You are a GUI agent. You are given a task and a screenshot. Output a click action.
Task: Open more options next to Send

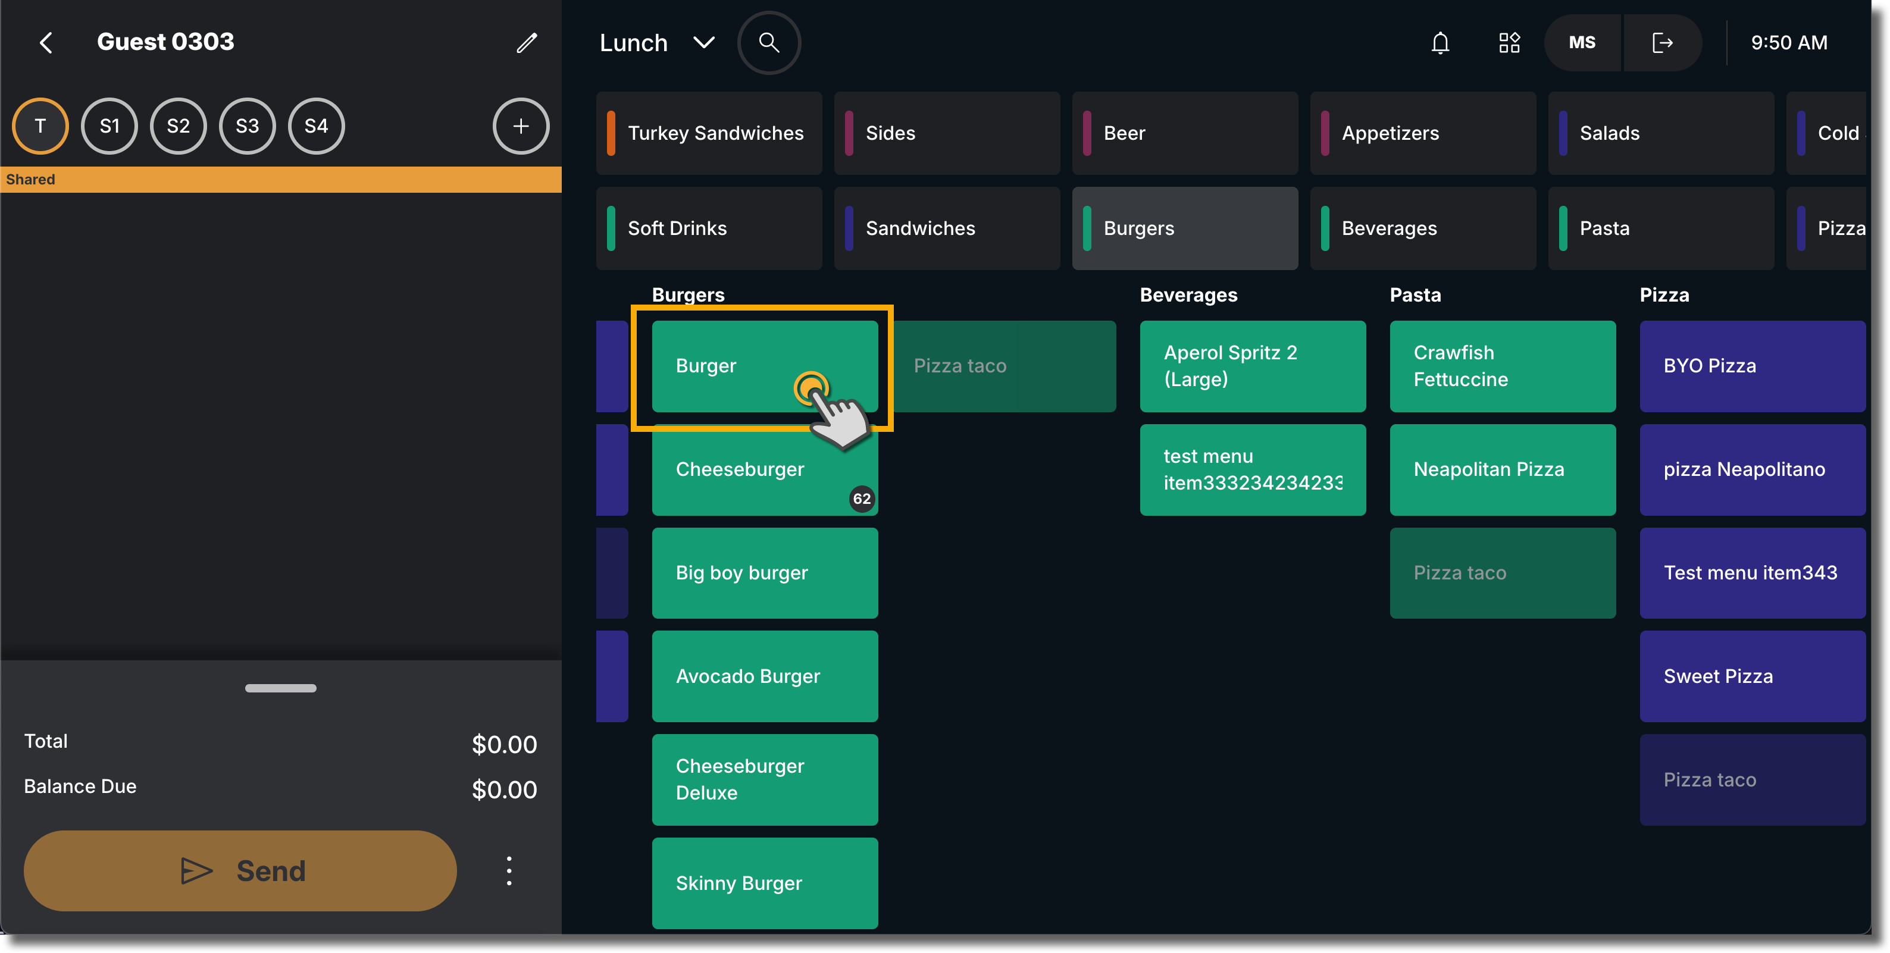tap(508, 871)
